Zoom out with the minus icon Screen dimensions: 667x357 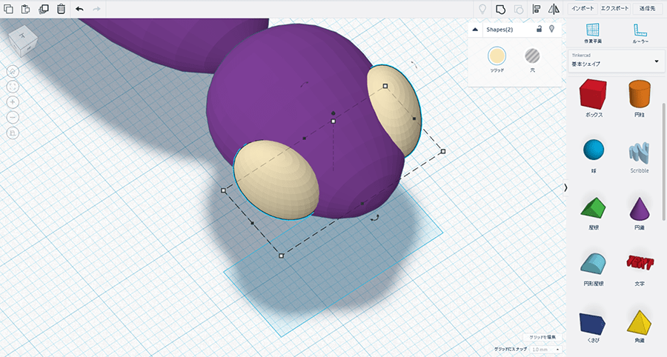tap(13, 117)
